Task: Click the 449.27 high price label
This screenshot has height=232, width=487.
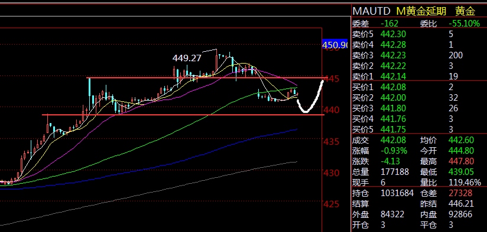Action: click(187, 58)
